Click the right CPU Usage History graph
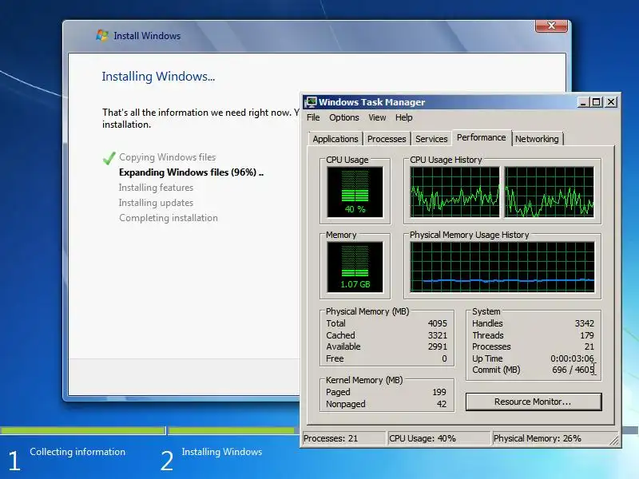The height and width of the screenshot is (479, 639). [550, 192]
